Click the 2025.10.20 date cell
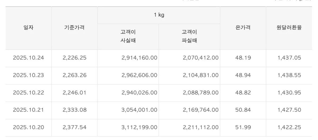This screenshot has width=318, height=140. coord(28,127)
